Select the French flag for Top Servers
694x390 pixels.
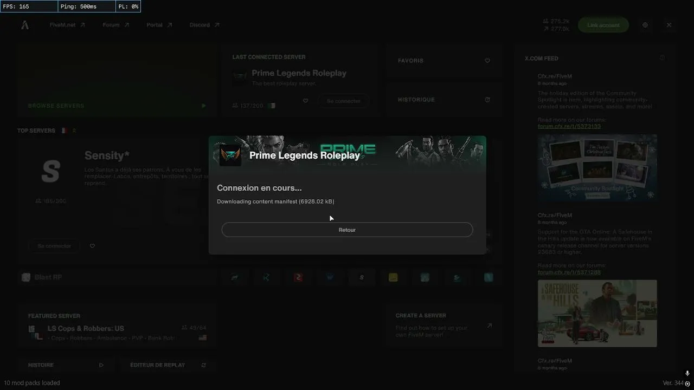64,131
